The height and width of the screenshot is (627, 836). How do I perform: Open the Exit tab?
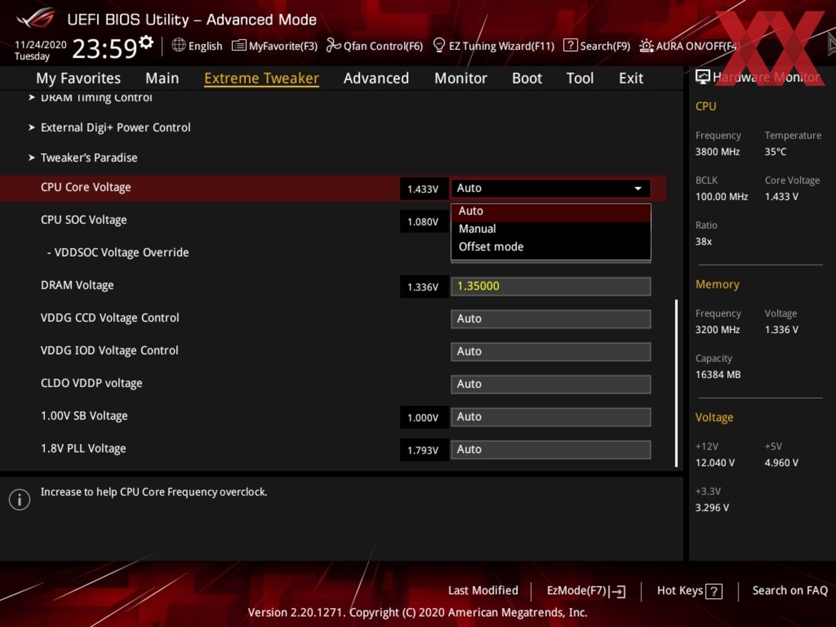tap(631, 78)
